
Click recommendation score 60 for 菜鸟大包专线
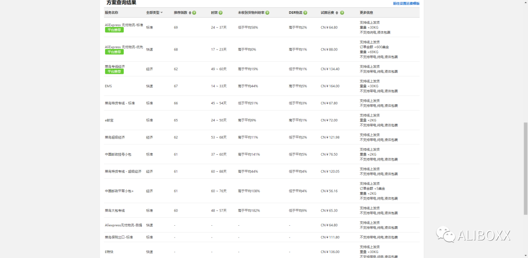point(176,211)
